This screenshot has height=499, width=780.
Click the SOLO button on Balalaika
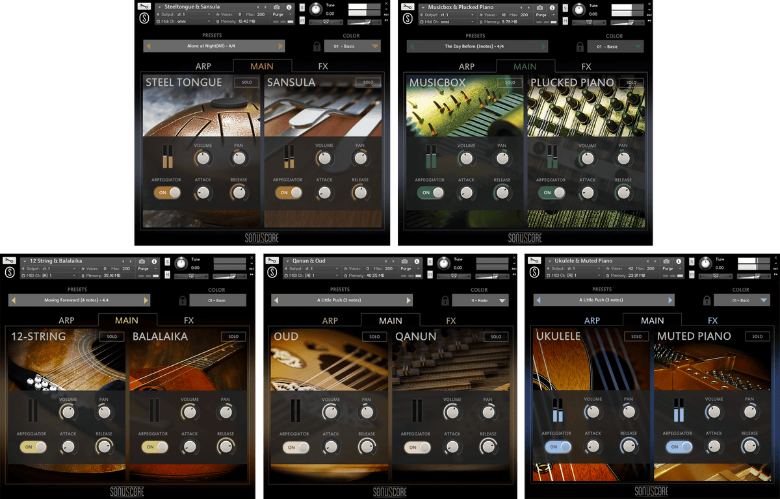click(x=233, y=337)
